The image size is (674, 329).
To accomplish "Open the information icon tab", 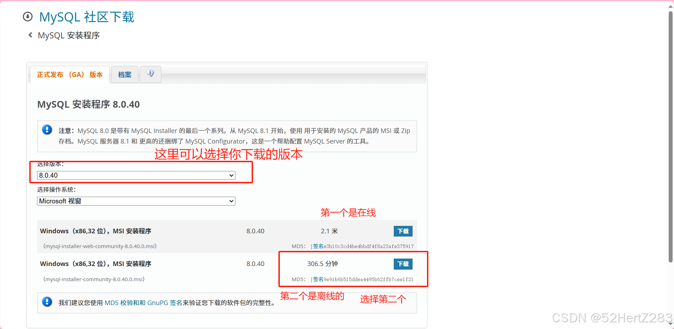I will pos(150,74).
